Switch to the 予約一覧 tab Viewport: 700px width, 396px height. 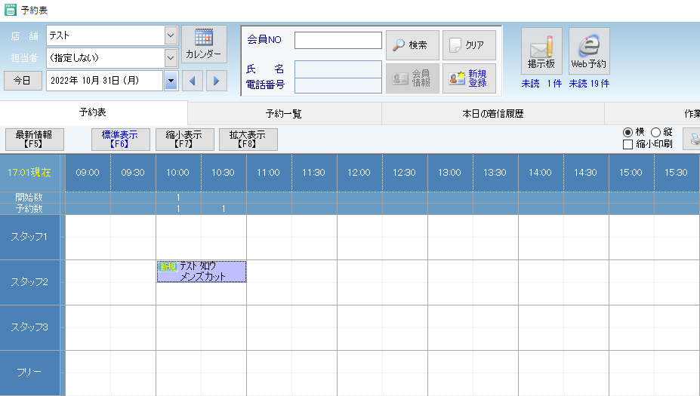pyautogui.click(x=284, y=114)
